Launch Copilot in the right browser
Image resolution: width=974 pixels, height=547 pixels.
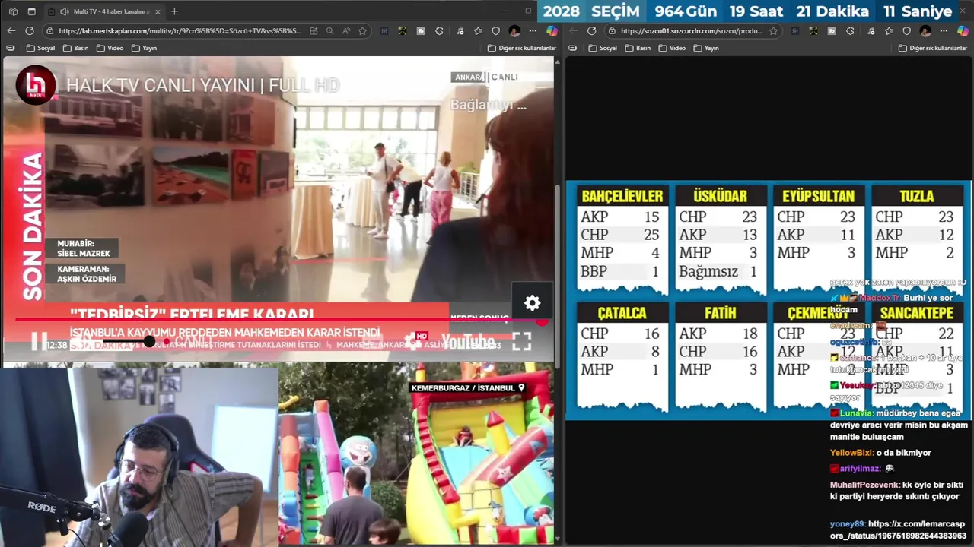pos(963,31)
